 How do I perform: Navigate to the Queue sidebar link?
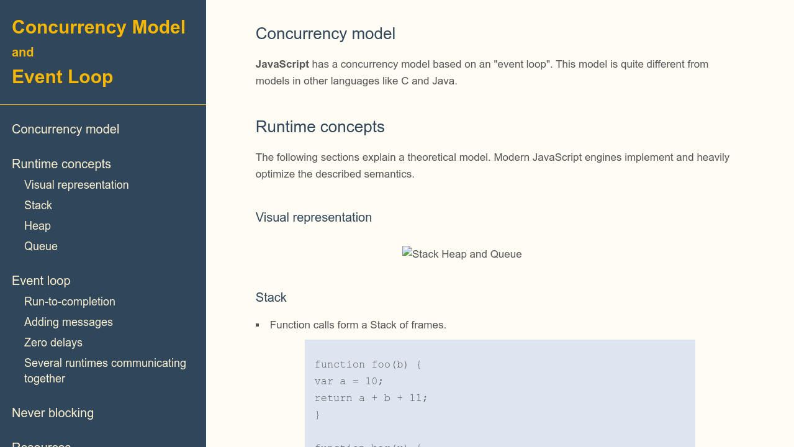[41, 246]
